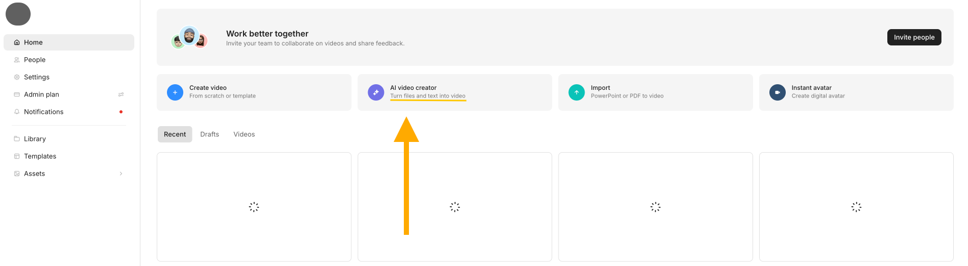968x266 pixels.
Task: Switch to the Drafts tab
Action: pos(209,134)
